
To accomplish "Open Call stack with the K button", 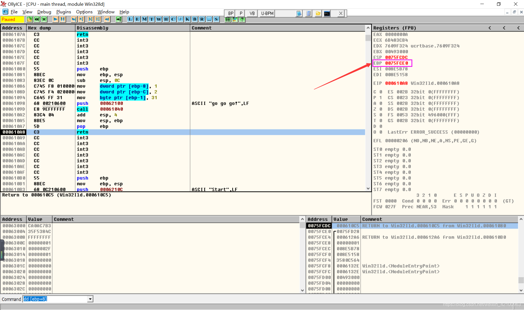I will point(188,19).
